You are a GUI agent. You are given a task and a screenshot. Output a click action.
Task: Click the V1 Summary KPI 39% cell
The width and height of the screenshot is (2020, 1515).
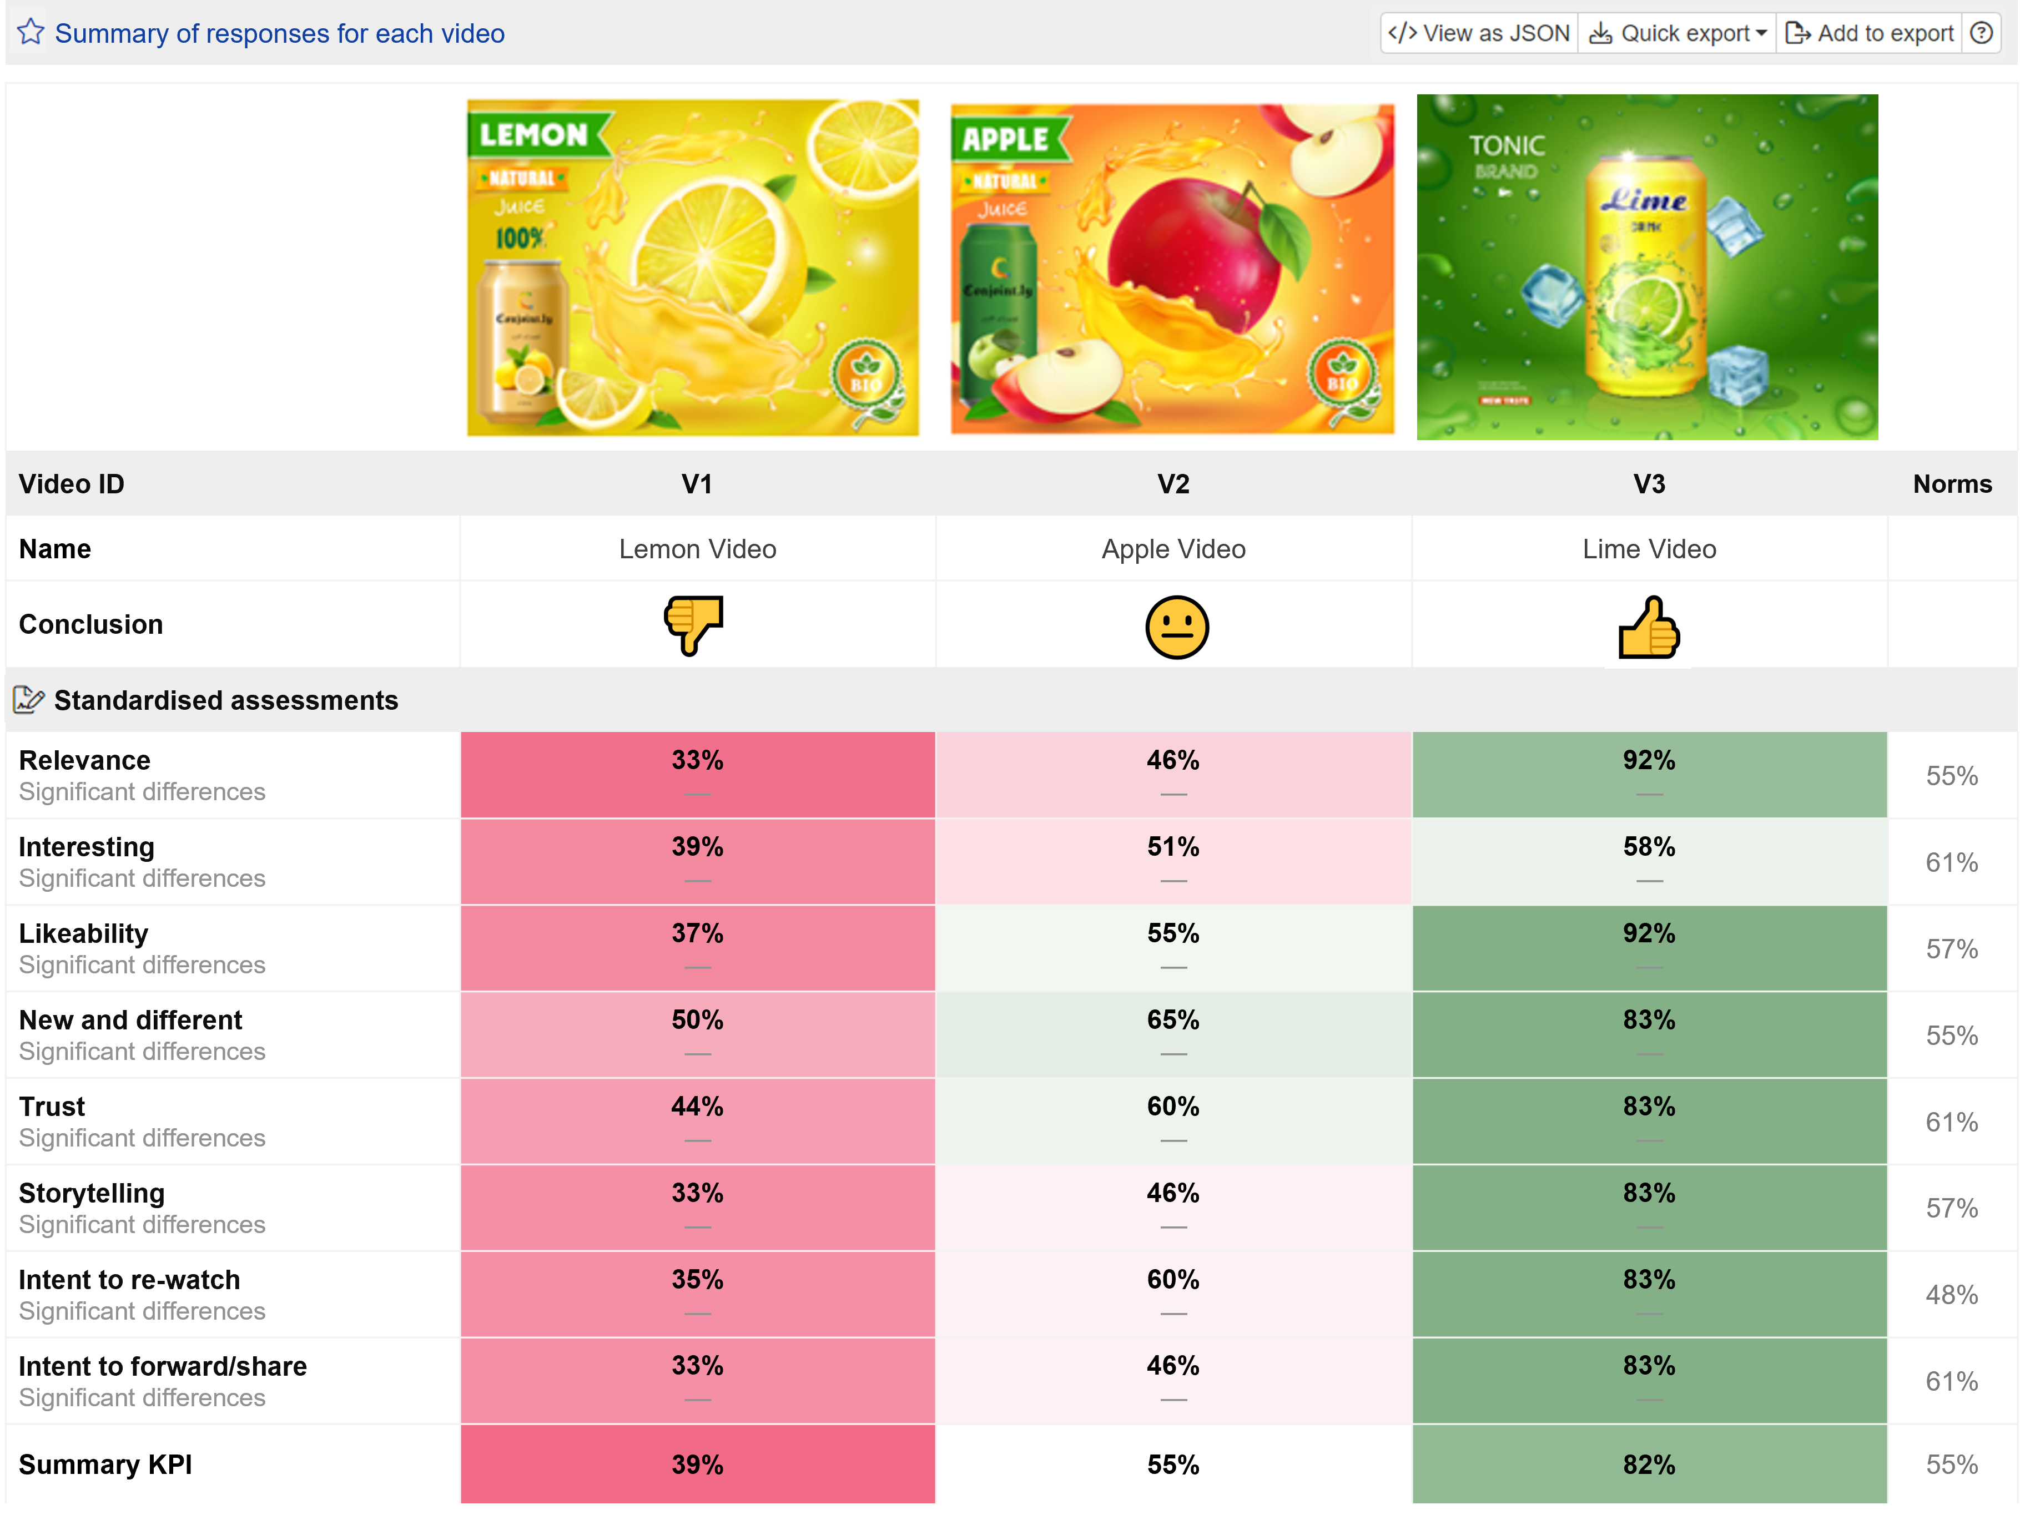pyautogui.click(x=697, y=1464)
